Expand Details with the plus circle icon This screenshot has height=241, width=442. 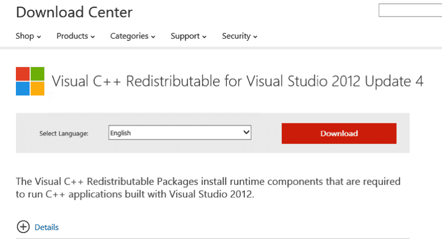tap(23, 227)
